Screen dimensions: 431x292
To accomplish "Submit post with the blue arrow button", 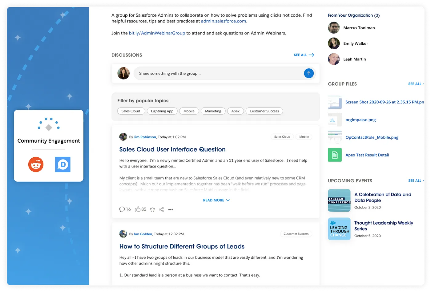I will [309, 73].
